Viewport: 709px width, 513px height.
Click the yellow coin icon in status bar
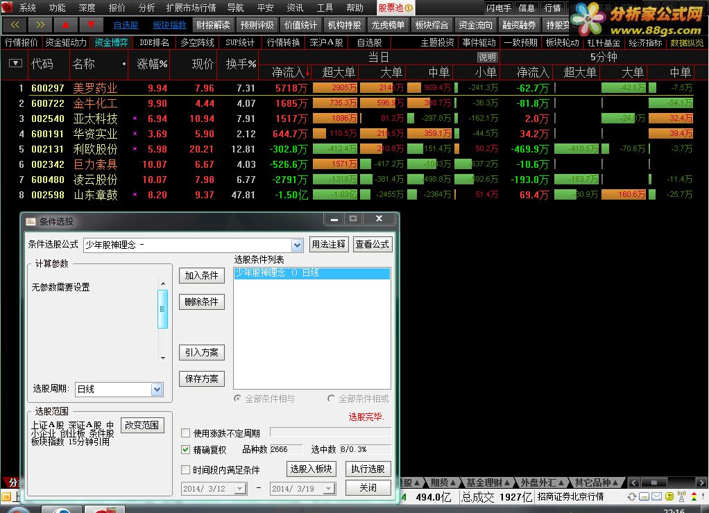[x=669, y=497]
